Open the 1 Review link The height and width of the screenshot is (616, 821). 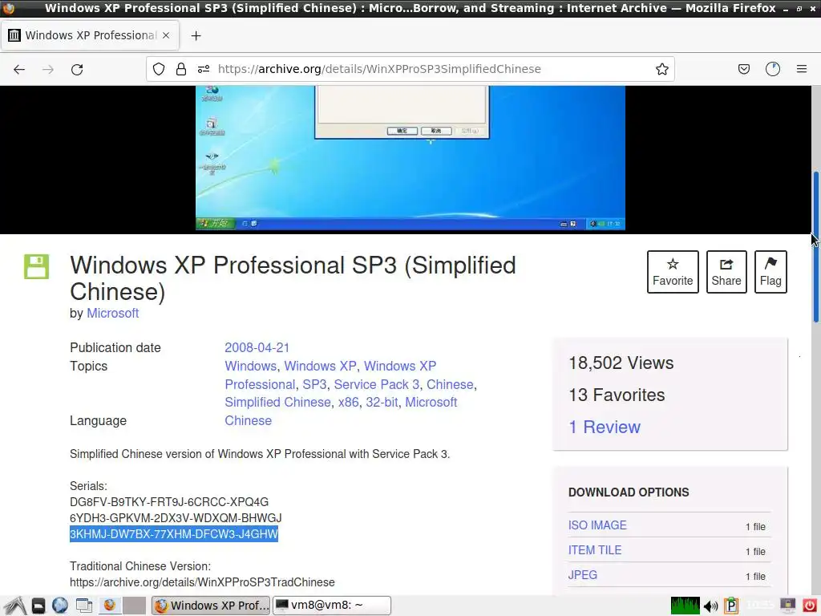[x=605, y=427]
